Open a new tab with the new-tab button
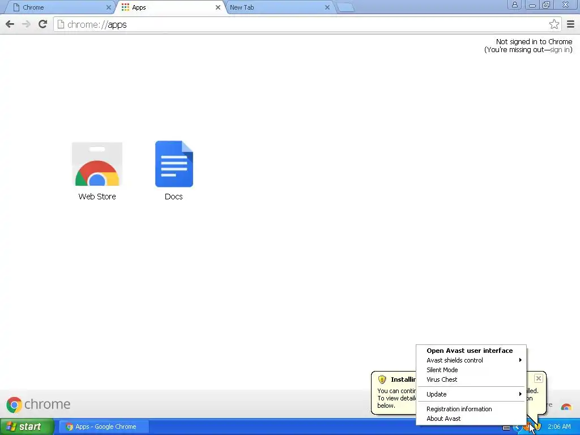 (346, 7)
